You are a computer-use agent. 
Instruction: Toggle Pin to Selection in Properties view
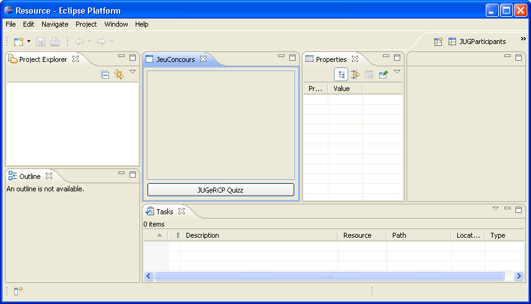383,74
